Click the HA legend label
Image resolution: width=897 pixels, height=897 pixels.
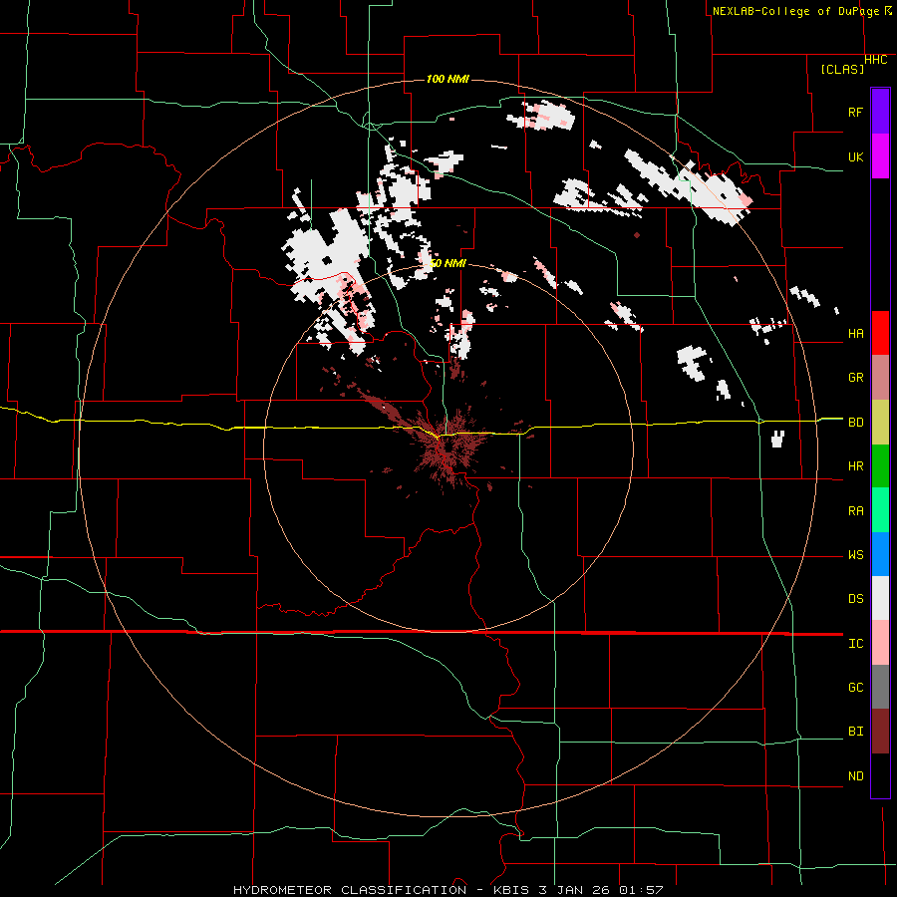point(855,333)
